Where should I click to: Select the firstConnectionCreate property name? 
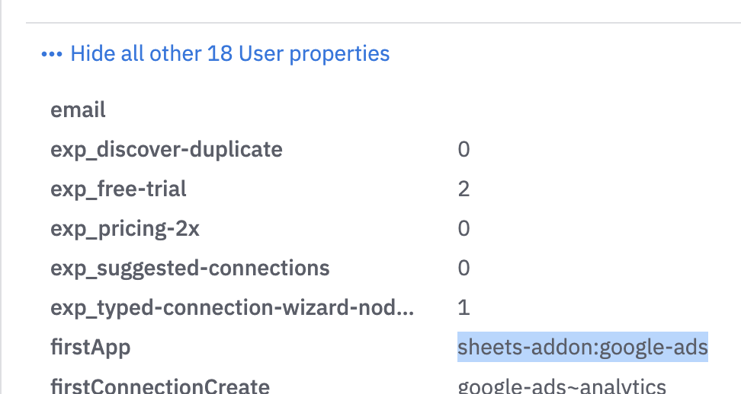coord(160,386)
